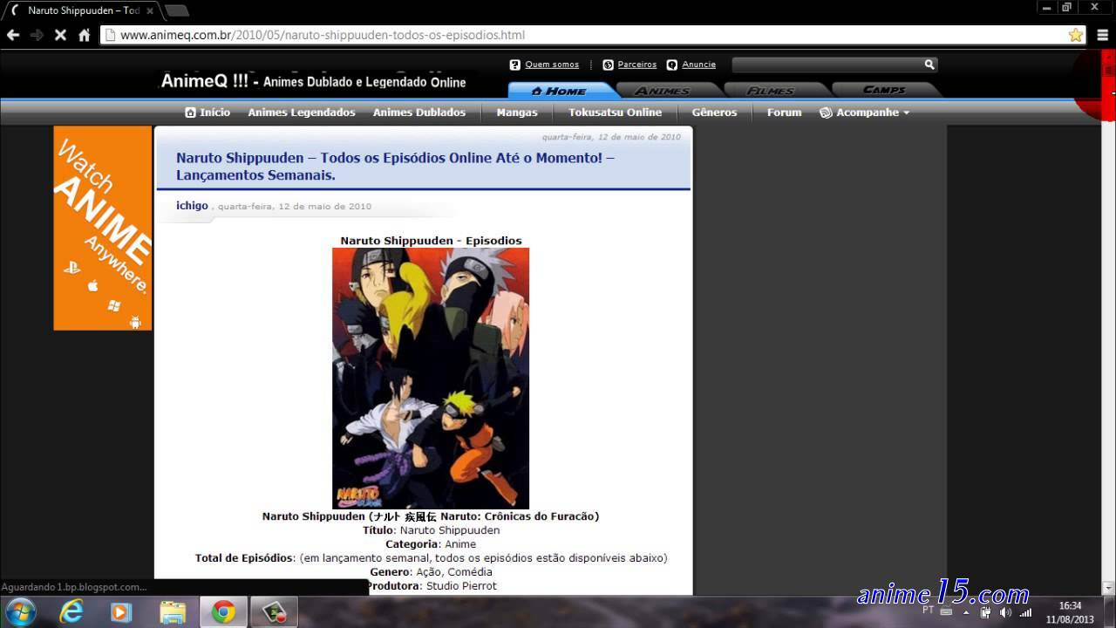This screenshot has width=1116, height=628.
Task: Open the Anuncie link
Action: (x=699, y=65)
